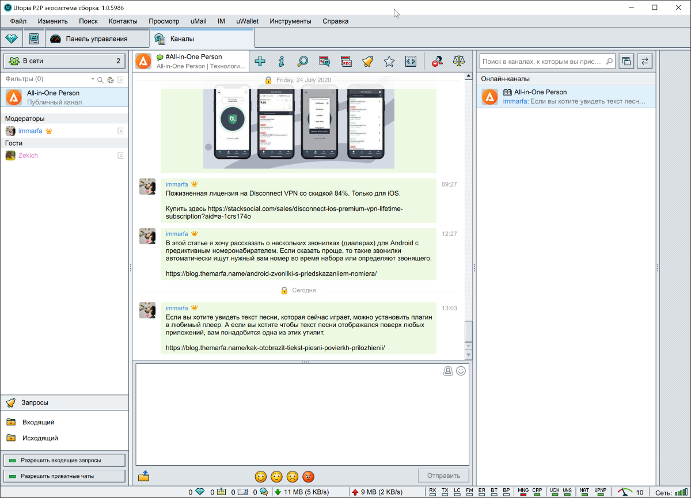Click the channel chat window toolbar icon
This screenshot has height=498, width=691.
coord(325,61)
